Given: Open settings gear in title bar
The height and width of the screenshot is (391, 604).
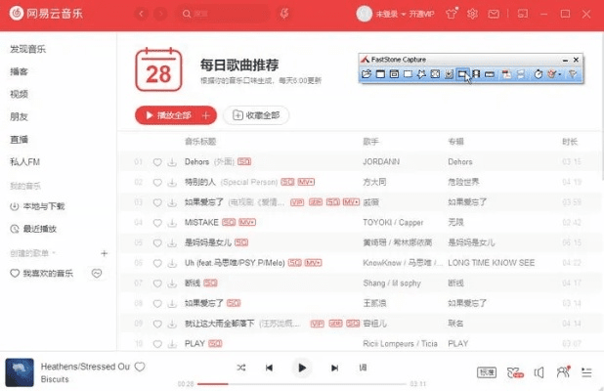Looking at the screenshot, I should point(473,14).
